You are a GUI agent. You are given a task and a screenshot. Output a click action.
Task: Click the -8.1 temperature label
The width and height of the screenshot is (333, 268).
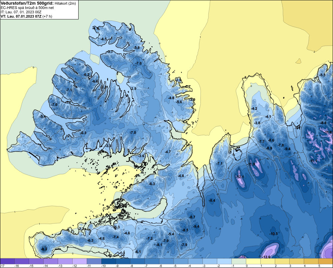159,245
